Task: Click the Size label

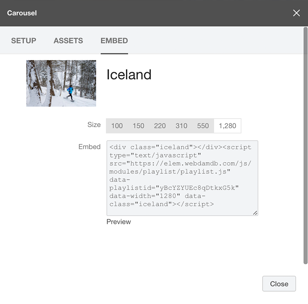Action: 94,125
